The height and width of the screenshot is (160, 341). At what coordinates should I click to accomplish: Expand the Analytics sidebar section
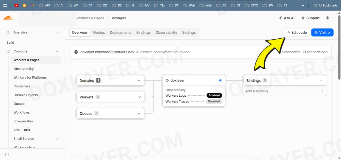(x=32, y=32)
